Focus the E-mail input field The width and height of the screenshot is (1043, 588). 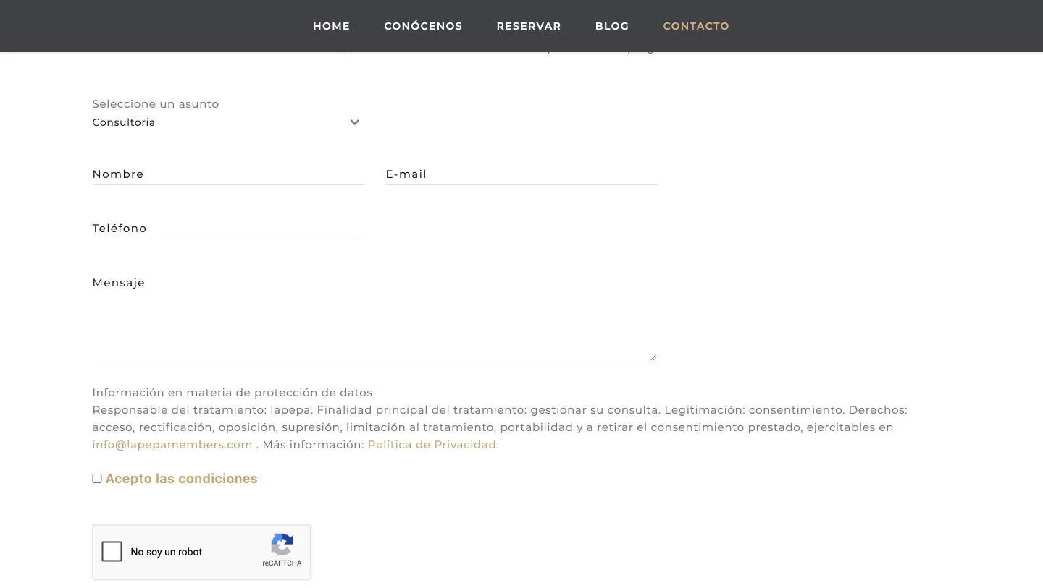(x=521, y=174)
